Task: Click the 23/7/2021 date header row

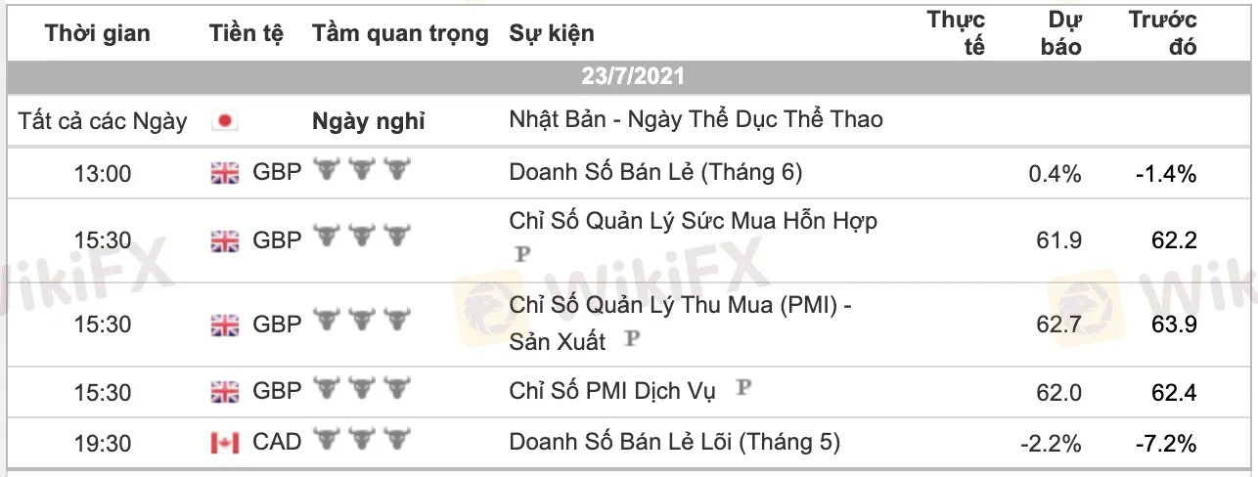Action: [x=632, y=76]
